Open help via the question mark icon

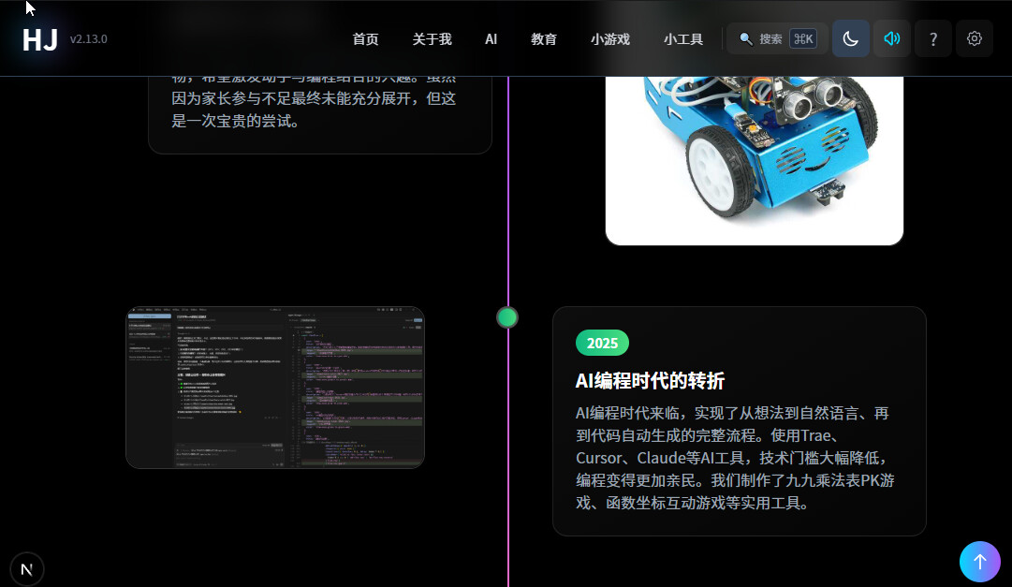(932, 38)
